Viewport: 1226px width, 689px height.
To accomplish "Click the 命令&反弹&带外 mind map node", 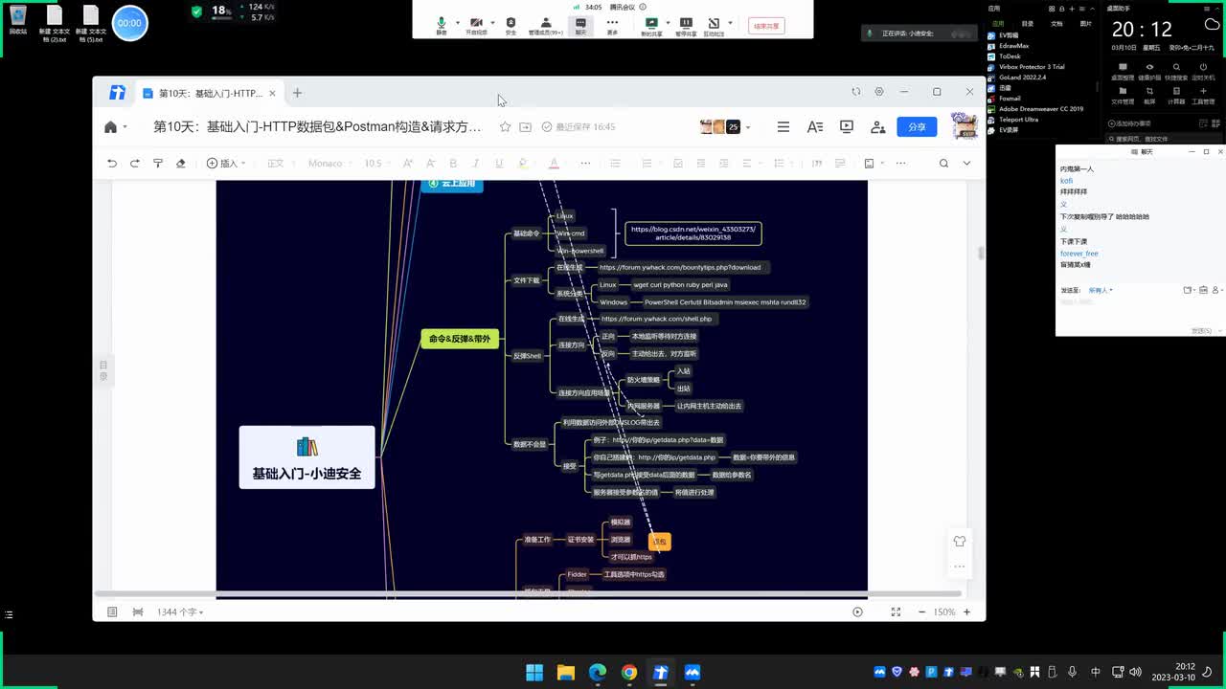I will coord(460,339).
